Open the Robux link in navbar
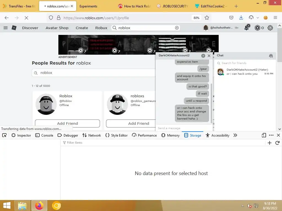Viewport: 282px width, 211px height. [x=101, y=28]
